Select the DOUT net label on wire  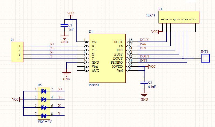pos(144,56)
